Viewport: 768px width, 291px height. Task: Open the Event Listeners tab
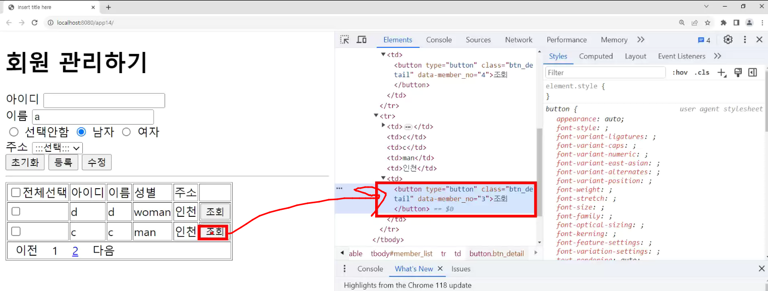click(x=682, y=56)
